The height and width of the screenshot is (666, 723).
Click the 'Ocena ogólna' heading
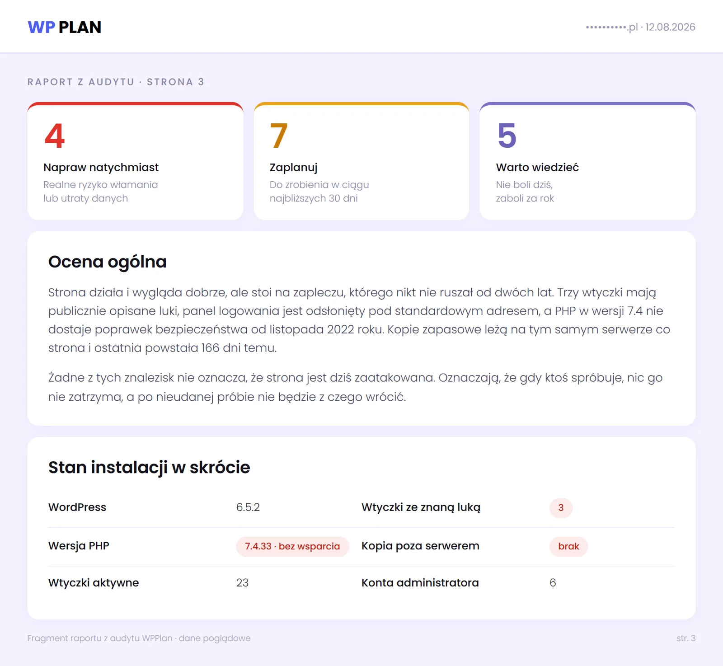coord(108,262)
